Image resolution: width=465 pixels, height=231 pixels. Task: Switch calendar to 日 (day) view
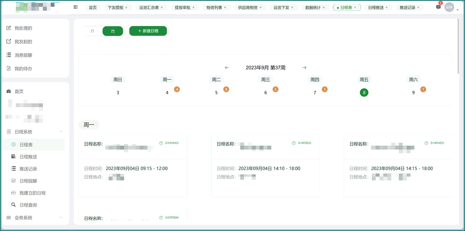click(x=92, y=31)
